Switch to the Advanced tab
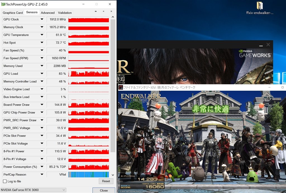Image resolution: width=286 pixels, height=193 pixels. (x=47, y=13)
